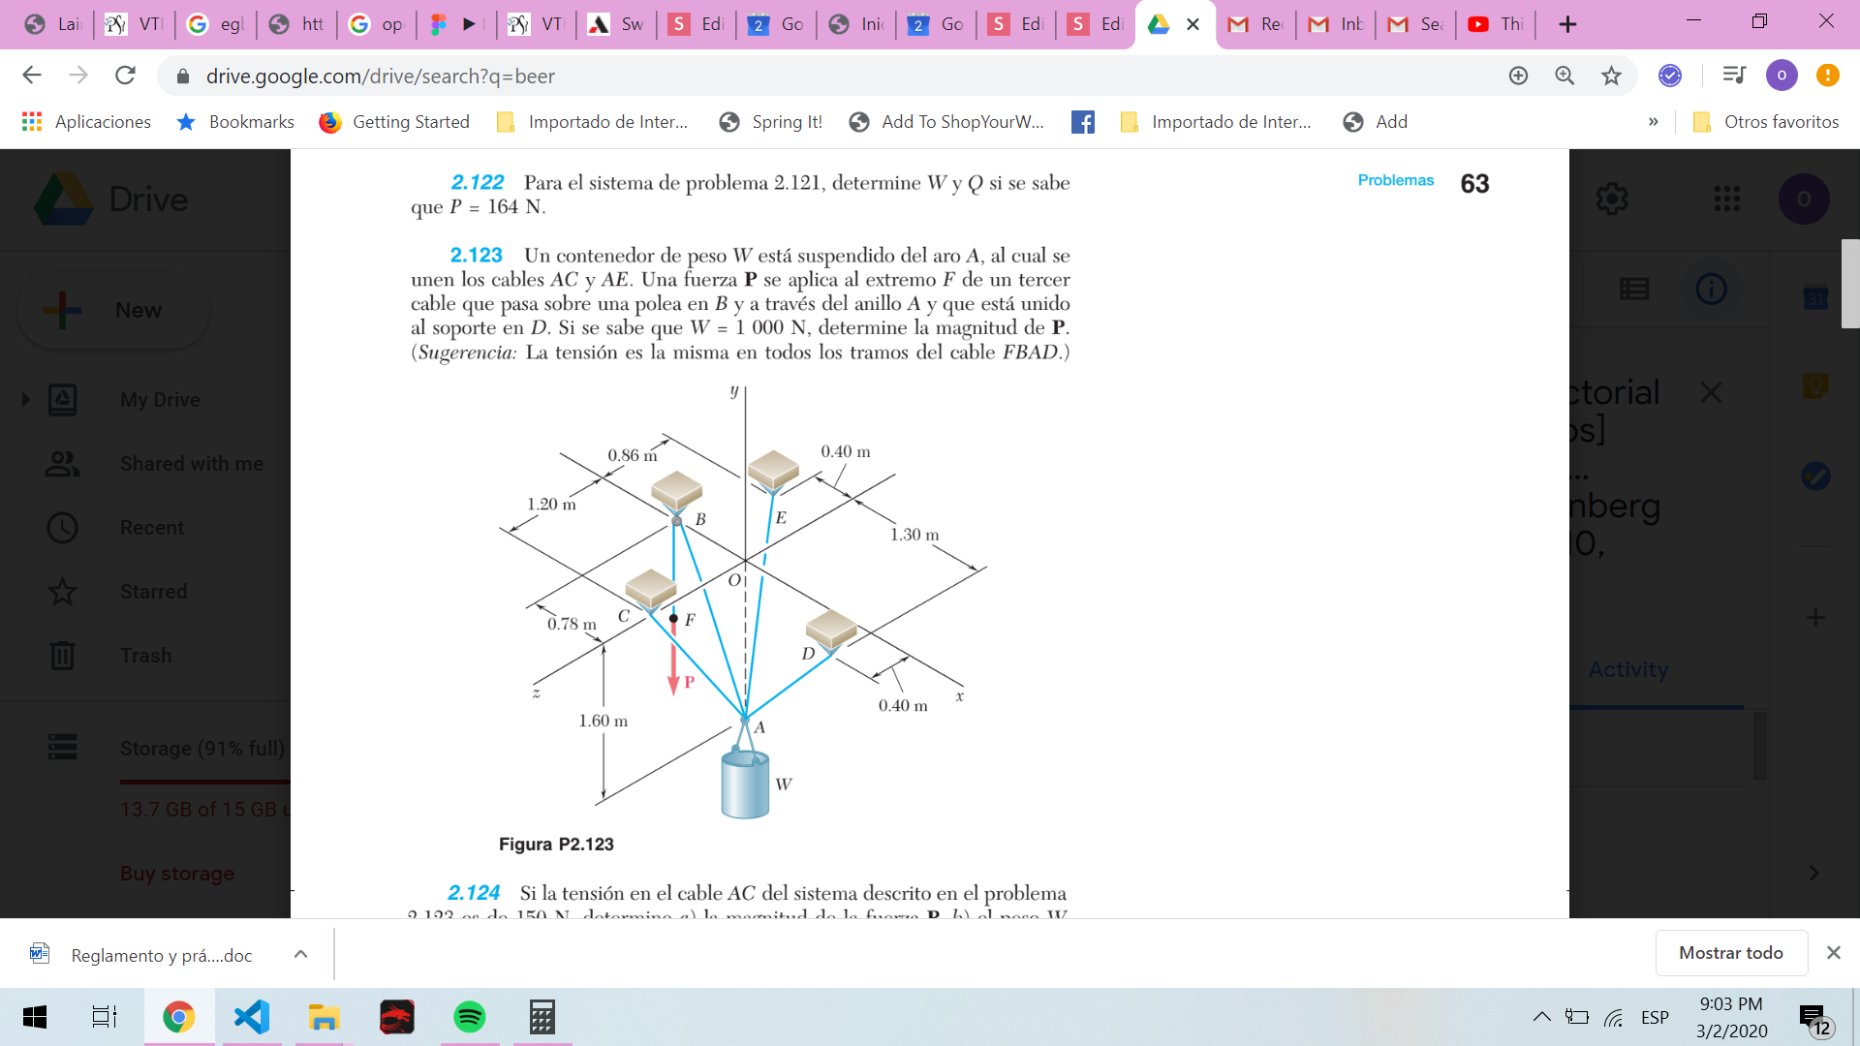Image resolution: width=1860 pixels, height=1046 pixels.
Task: Toggle the view details info icon
Action: click(x=1711, y=289)
